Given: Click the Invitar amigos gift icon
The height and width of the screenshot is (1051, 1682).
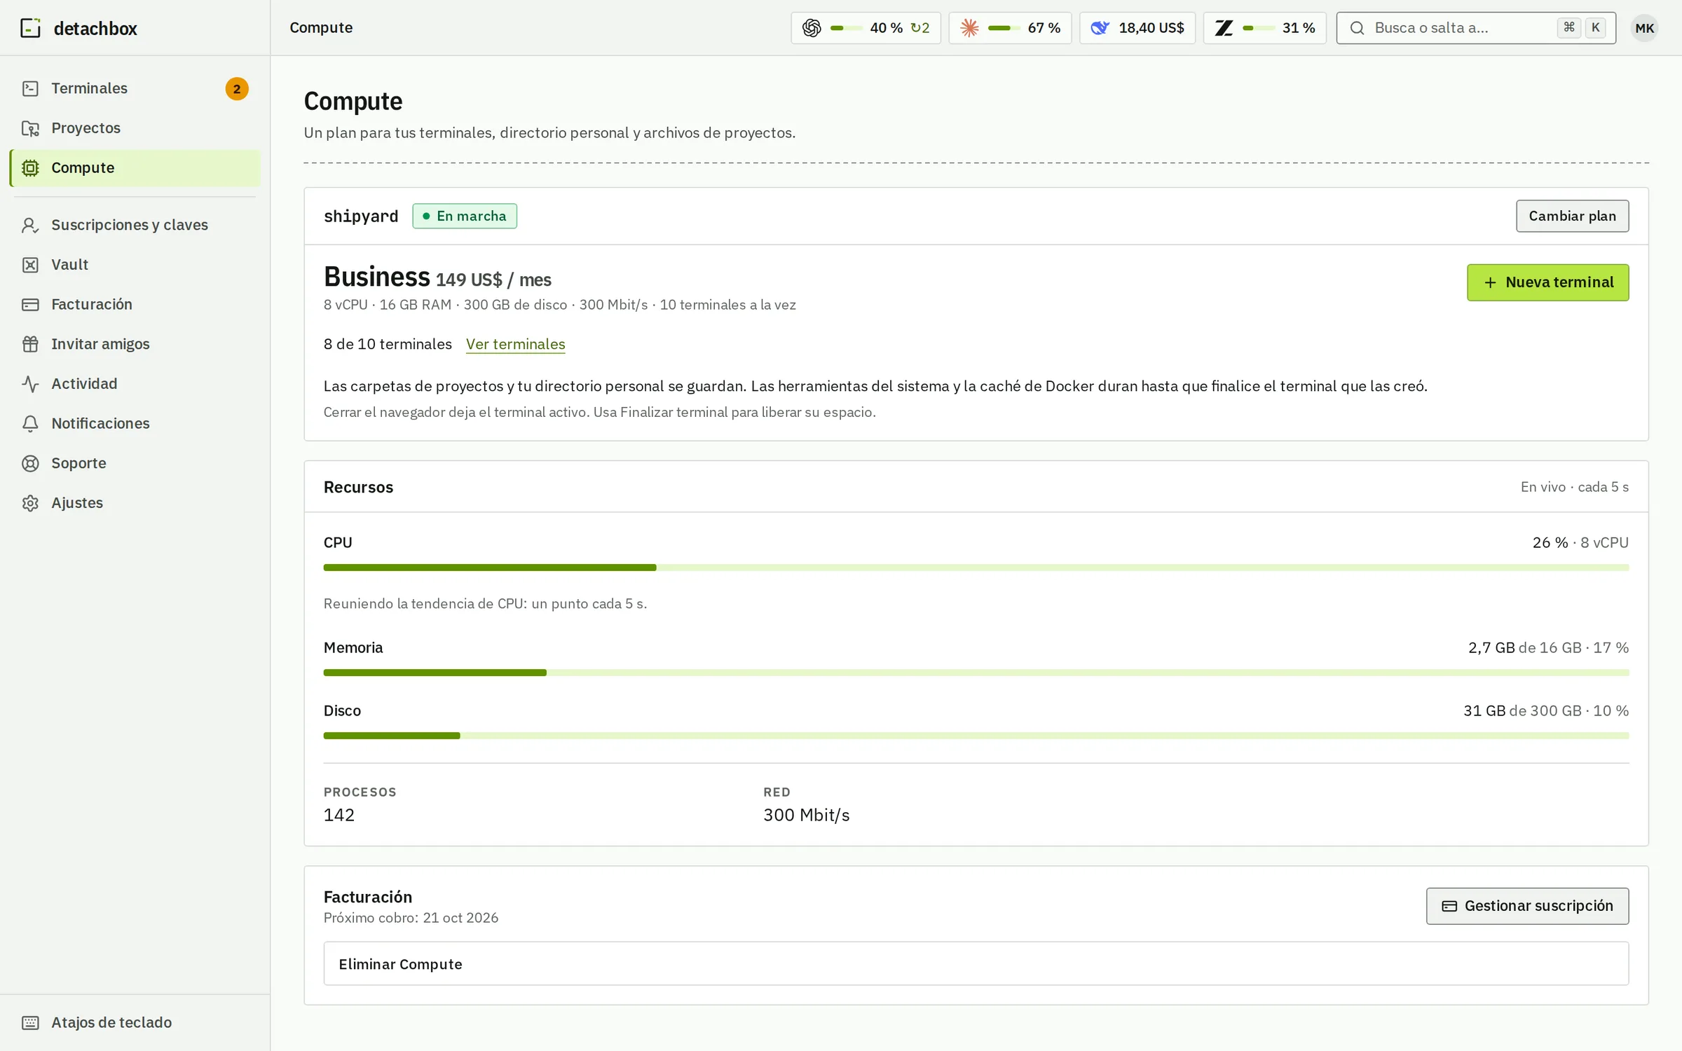Looking at the screenshot, I should pyautogui.click(x=30, y=344).
